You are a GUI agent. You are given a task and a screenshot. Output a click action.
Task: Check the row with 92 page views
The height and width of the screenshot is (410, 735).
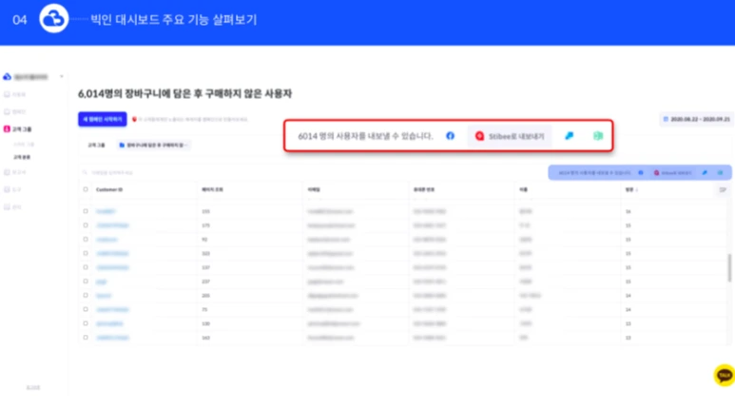(86, 239)
